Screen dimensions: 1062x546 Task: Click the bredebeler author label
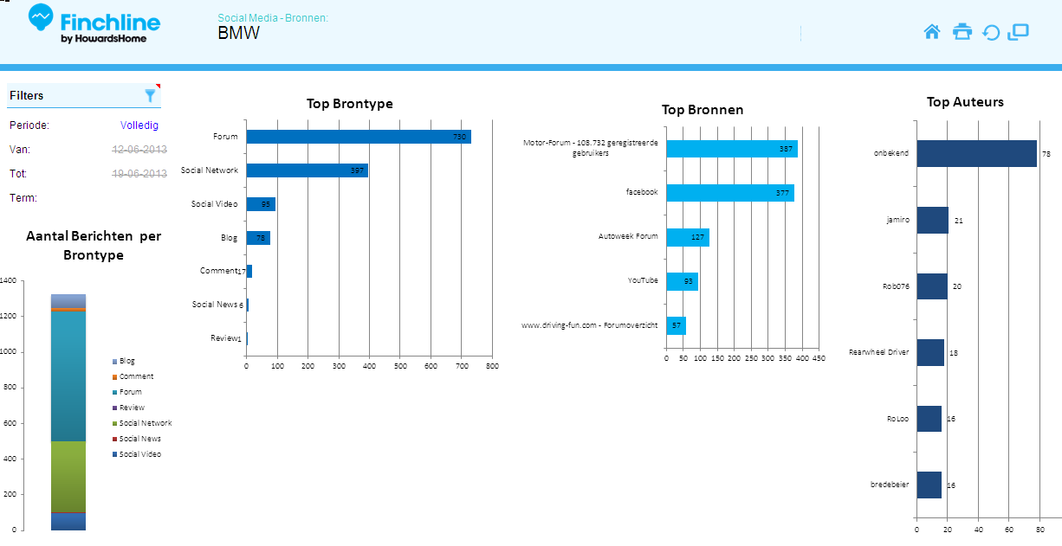click(x=890, y=485)
